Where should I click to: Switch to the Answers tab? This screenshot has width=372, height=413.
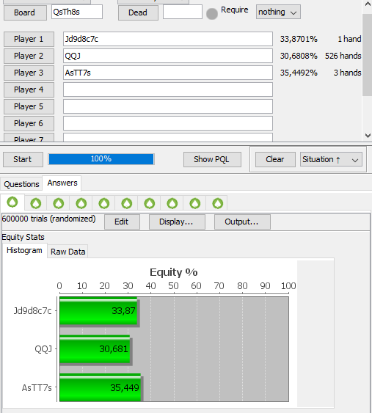tap(62, 183)
